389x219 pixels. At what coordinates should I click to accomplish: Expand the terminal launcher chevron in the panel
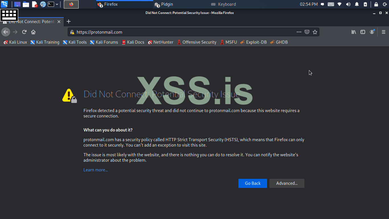56,4
